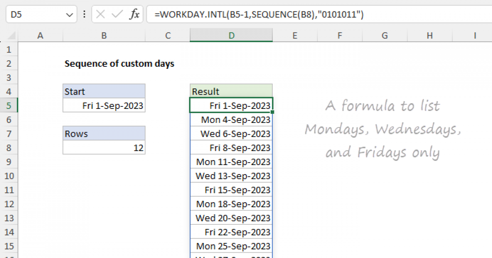Click the Insert Function fx icon
492x258 pixels.
coord(134,15)
